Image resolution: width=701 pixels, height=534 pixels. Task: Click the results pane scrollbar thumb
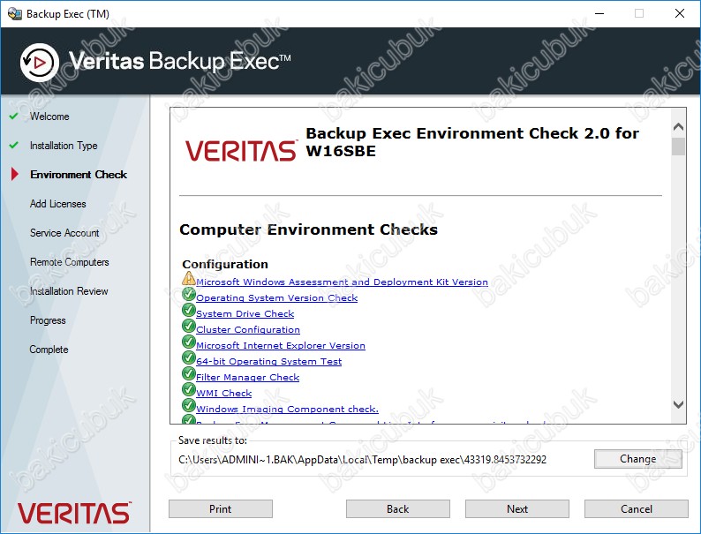pos(678,147)
